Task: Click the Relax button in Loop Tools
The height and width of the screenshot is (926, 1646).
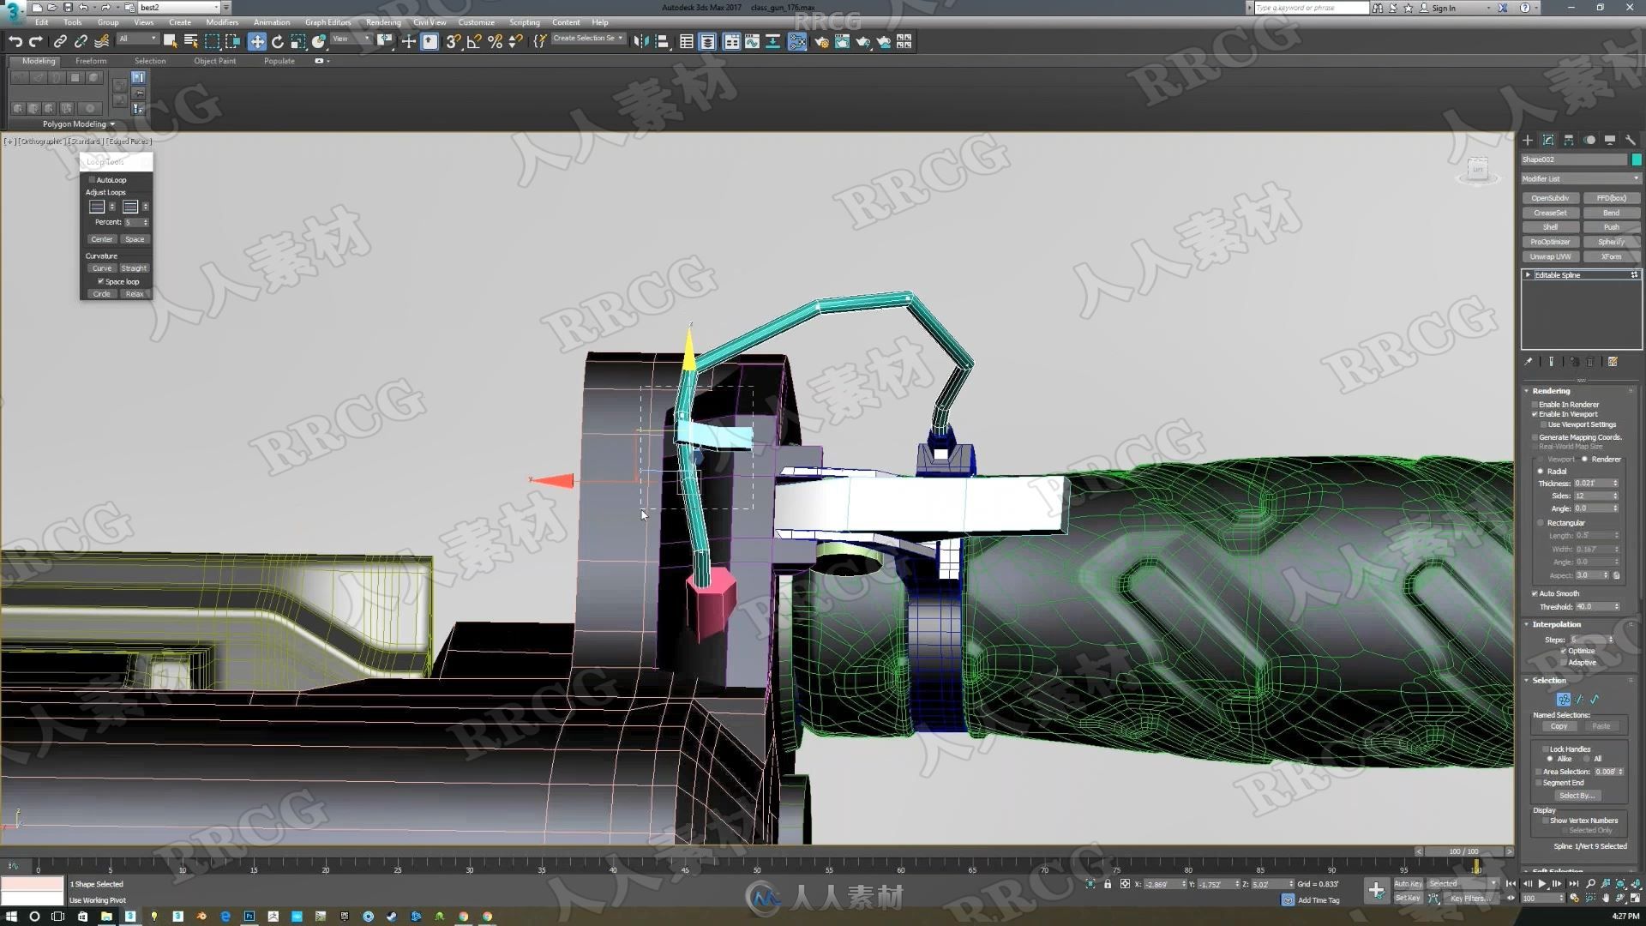Action: [134, 294]
